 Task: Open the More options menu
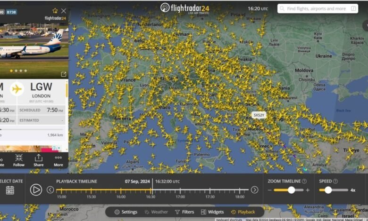(x=58, y=160)
